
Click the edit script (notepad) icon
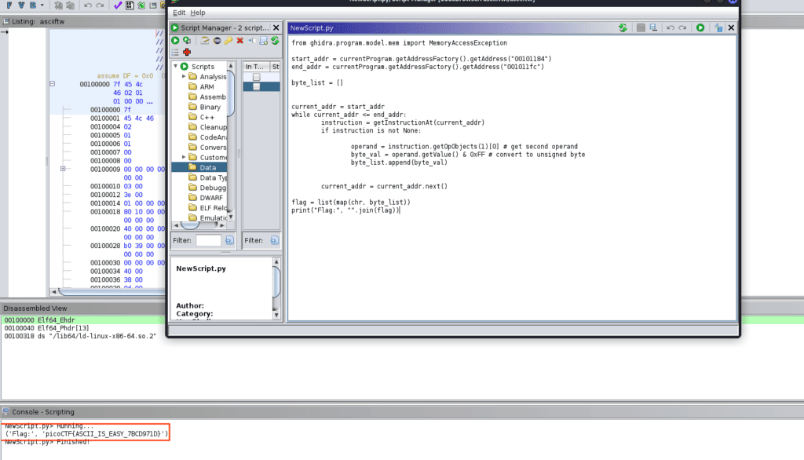tap(205, 41)
